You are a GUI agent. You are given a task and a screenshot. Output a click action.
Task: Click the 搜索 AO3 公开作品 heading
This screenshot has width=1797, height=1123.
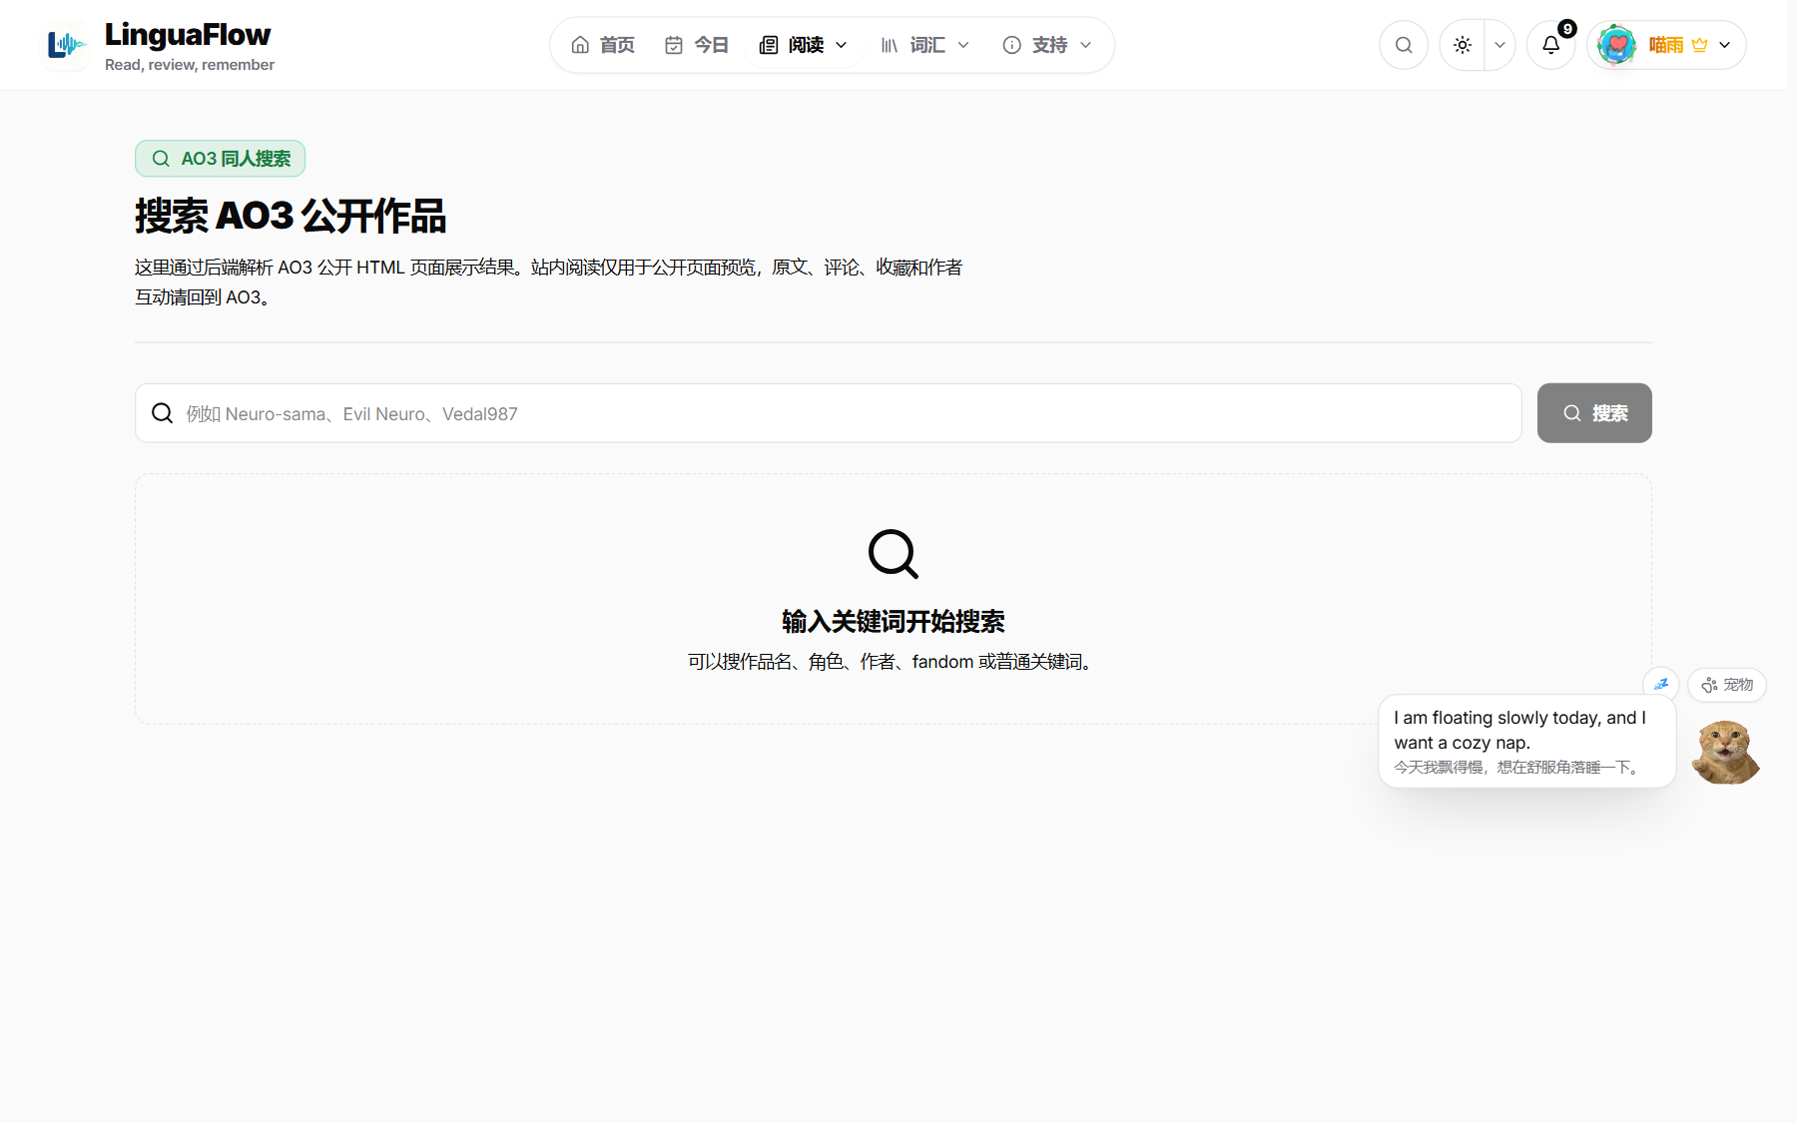(x=291, y=217)
